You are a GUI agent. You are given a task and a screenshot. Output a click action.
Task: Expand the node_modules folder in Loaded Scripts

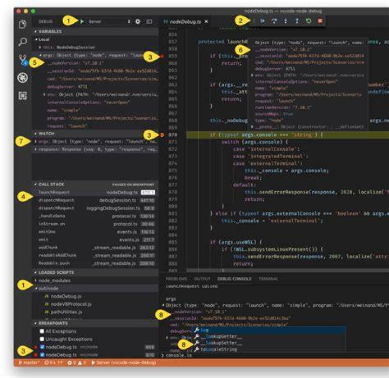tap(36, 280)
